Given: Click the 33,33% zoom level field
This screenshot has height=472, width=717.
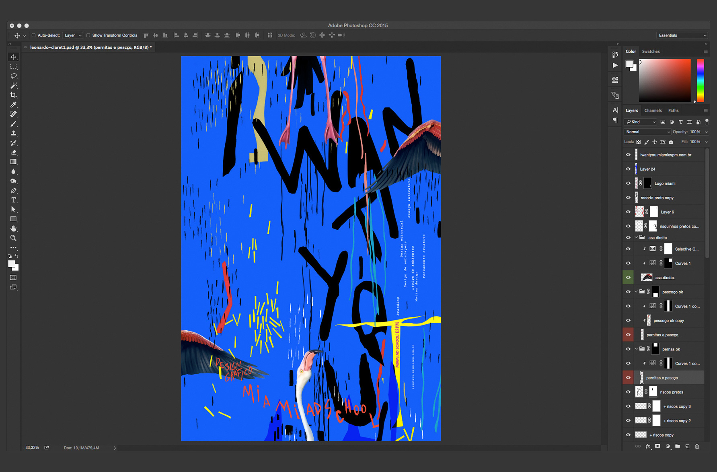Looking at the screenshot, I should 32,447.
